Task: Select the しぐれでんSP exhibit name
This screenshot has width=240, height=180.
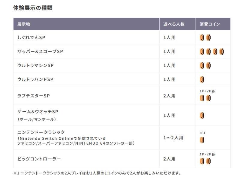Action: pos(31,37)
